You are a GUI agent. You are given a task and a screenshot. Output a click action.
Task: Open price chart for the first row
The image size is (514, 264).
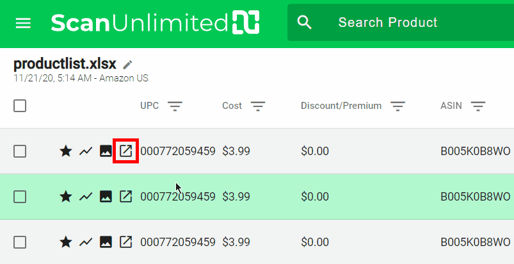coord(86,151)
